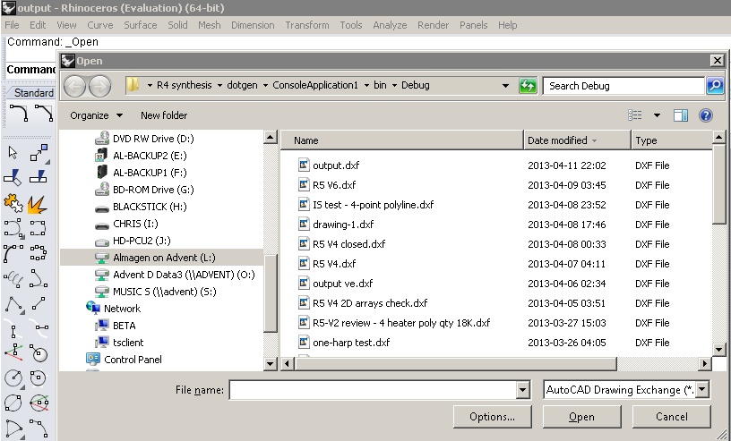
Task: Pick the arrow selection pointer tool
Action: 13,152
